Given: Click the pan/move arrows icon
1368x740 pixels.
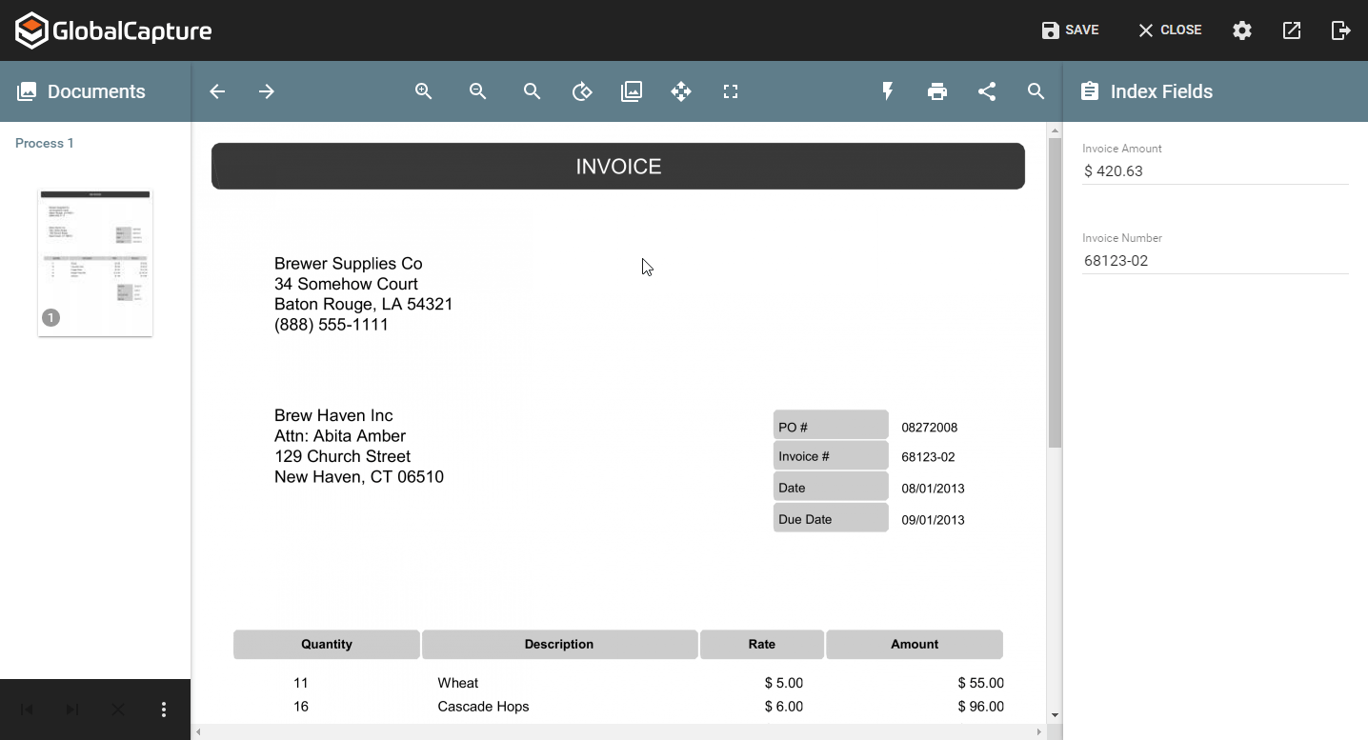Looking at the screenshot, I should coord(681,91).
